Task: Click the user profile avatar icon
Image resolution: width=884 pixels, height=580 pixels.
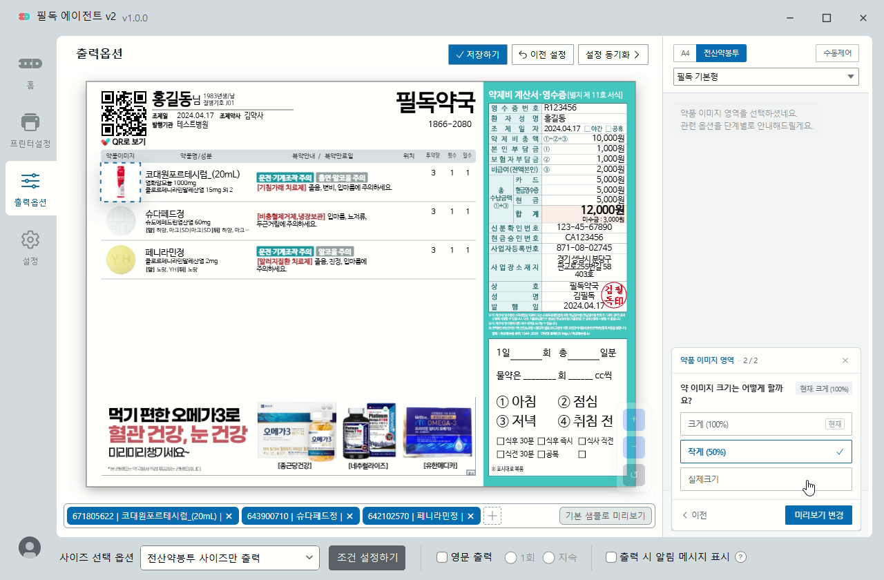Action: (29, 547)
